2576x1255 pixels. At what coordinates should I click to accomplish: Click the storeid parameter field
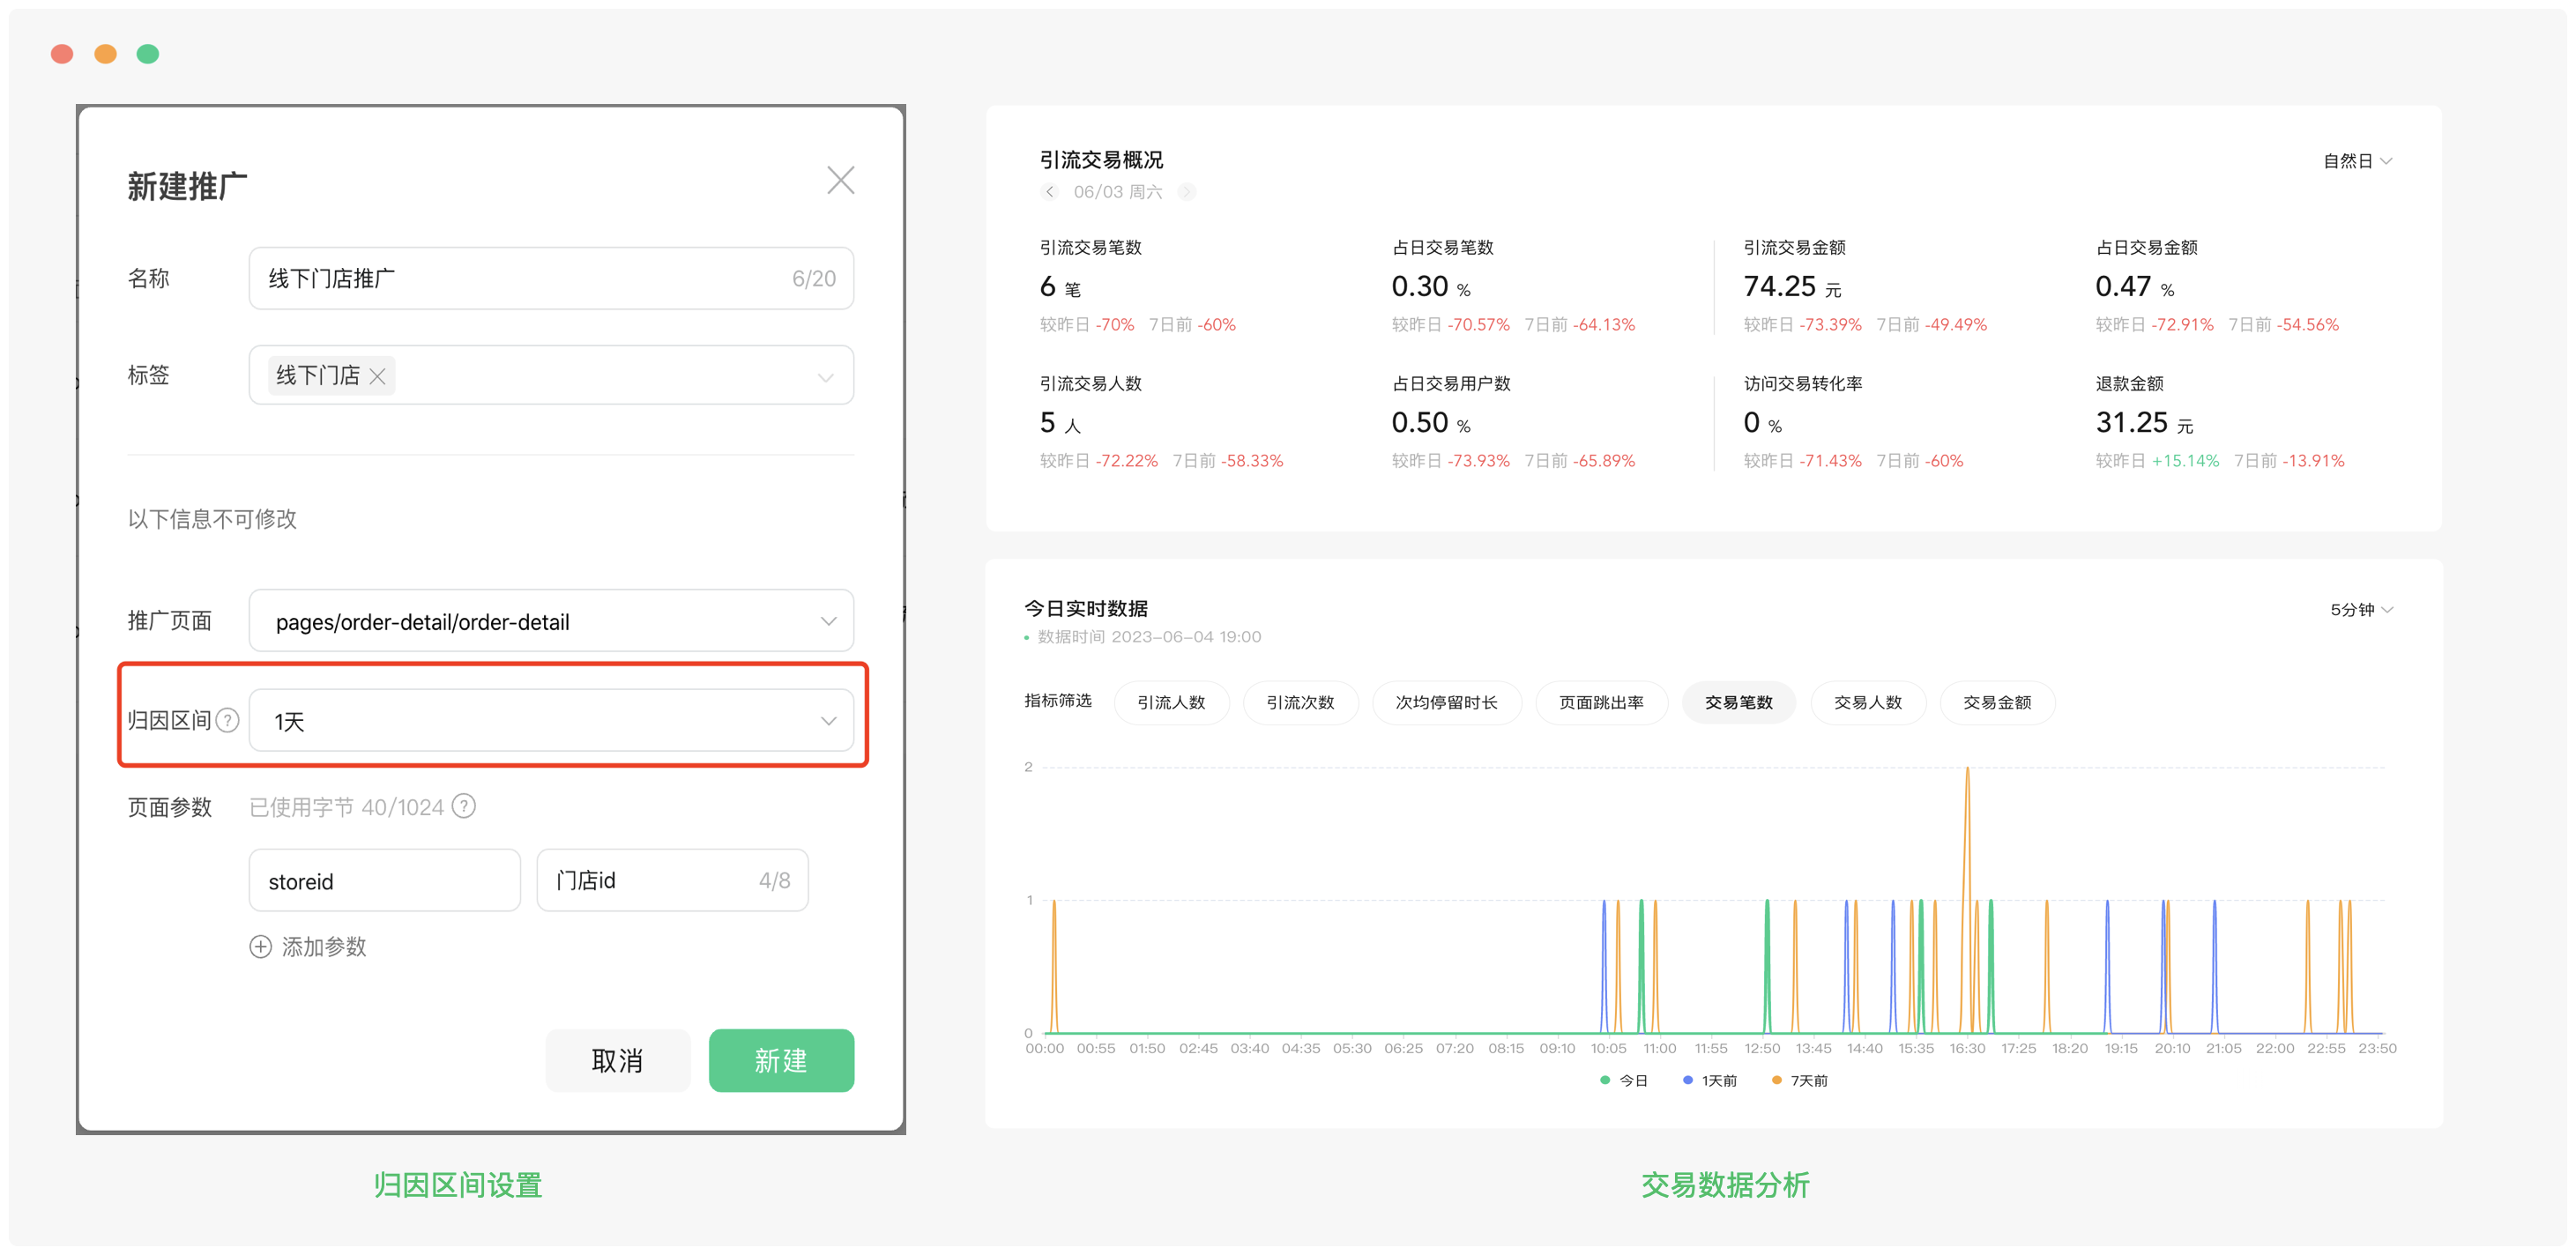(384, 880)
